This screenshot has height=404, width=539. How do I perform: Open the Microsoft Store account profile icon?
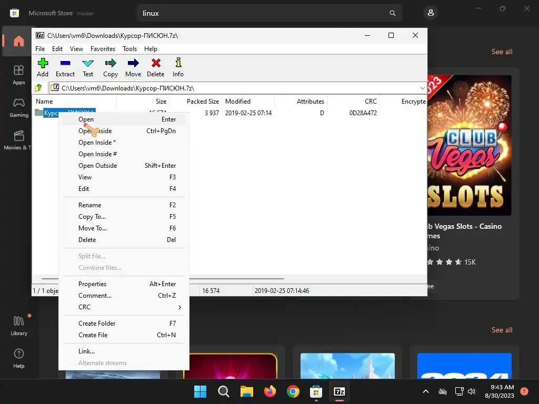[431, 13]
